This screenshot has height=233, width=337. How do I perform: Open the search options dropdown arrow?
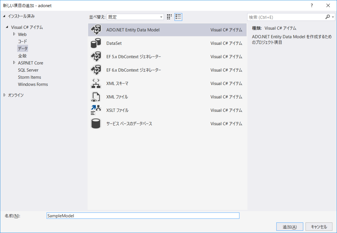pyautogui.click(x=333, y=17)
